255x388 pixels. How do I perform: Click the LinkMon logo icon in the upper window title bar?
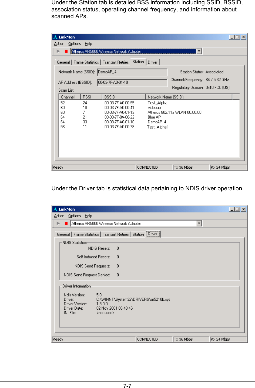[x=55, y=37]
